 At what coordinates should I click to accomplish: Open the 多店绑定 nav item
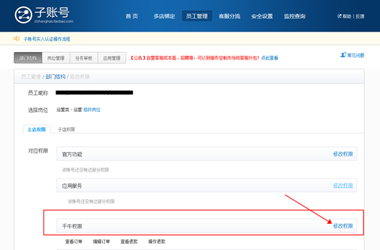[x=165, y=16]
